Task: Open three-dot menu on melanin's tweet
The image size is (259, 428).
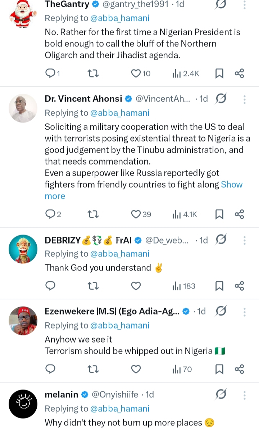Action: coord(245,395)
